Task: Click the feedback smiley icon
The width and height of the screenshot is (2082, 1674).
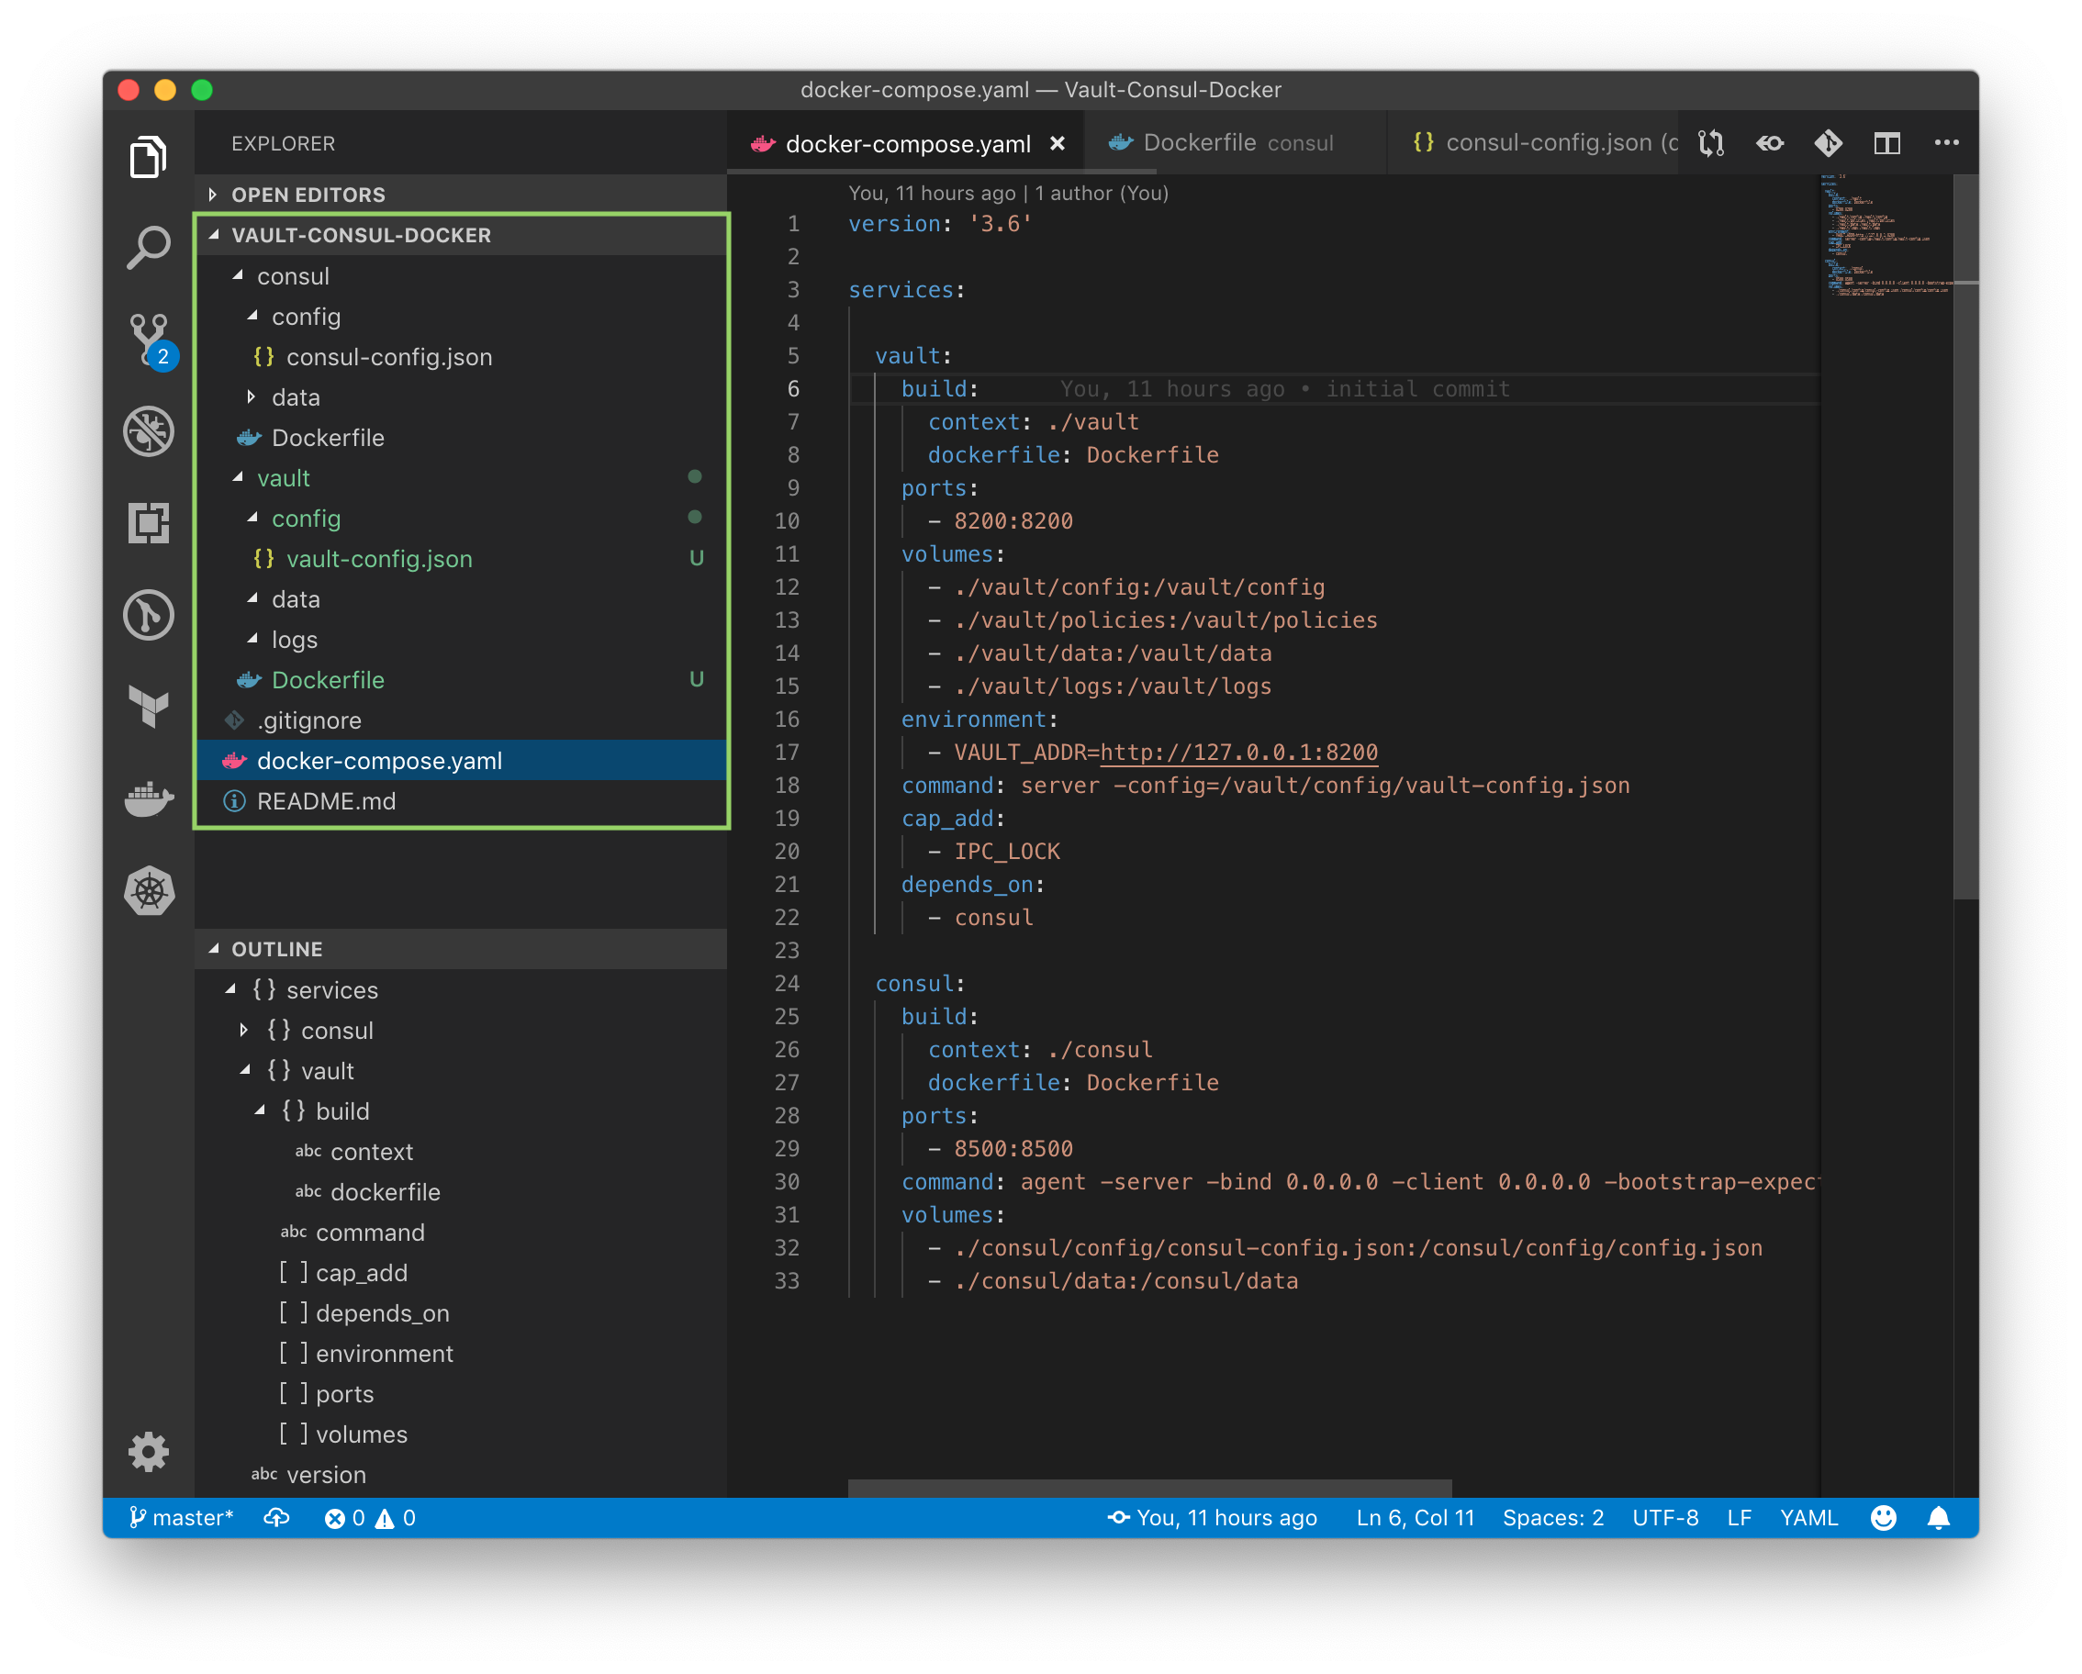Action: pos(1883,1518)
